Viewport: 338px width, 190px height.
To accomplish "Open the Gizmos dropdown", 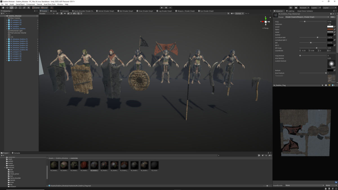I will coord(239,14).
